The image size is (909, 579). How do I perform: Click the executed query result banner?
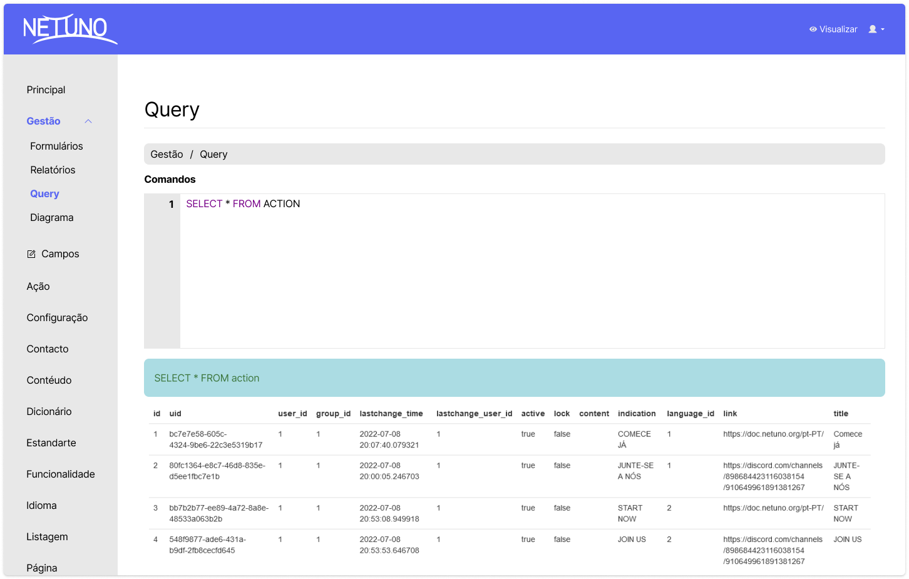[x=514, y=378]
